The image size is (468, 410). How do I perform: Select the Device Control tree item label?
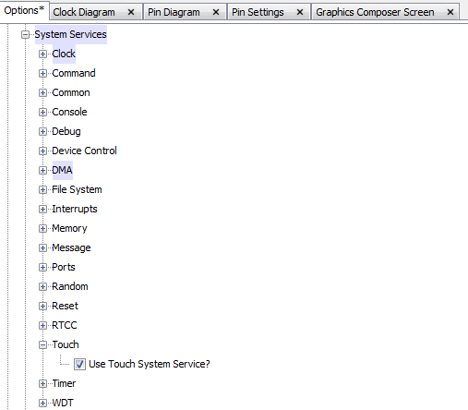[x=84, y=151]
